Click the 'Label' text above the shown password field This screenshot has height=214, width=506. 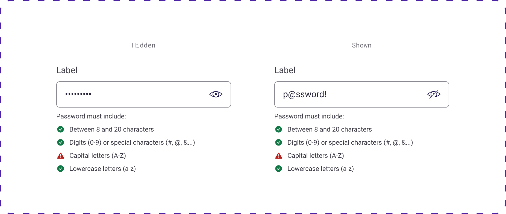coord(285,70)
